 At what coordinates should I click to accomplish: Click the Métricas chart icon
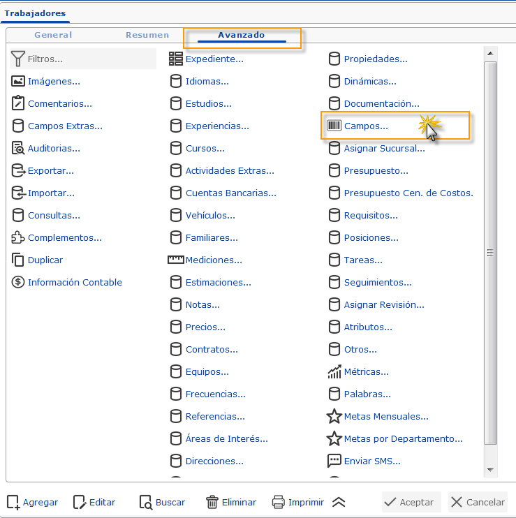(x=334, y=372)
